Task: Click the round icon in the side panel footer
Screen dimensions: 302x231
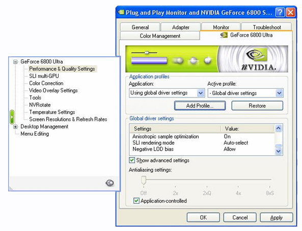Action: pyautogui.click(x=109, y=183)
